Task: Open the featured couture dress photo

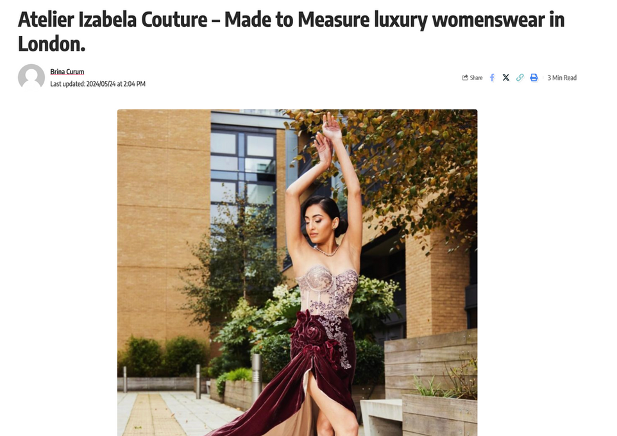Action: (297, 272)
